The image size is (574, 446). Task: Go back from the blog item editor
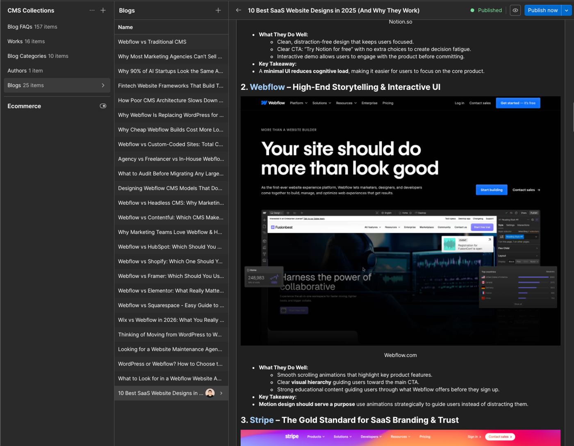(239, 10)
